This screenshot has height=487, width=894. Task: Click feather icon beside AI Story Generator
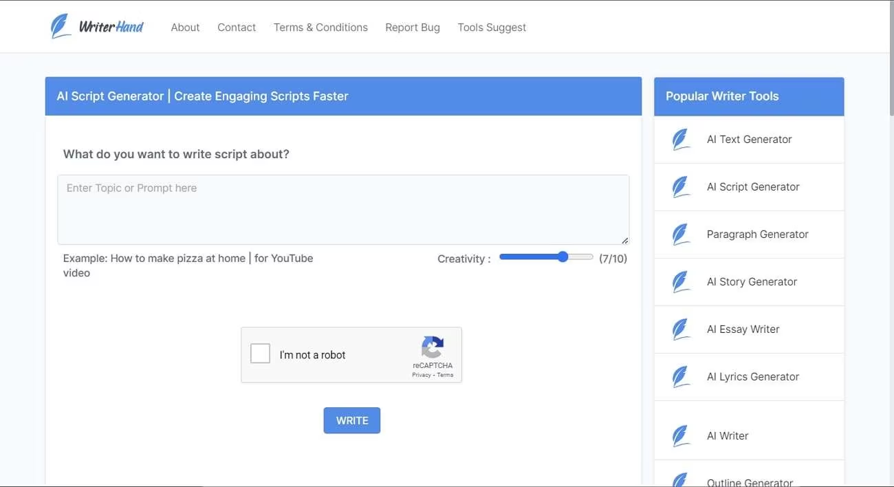coord(680,282)
